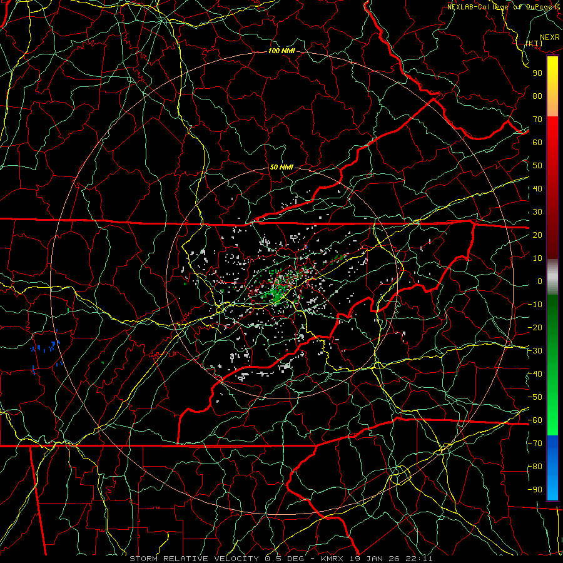Click the -10 value on the color scale

tap(535, 305)
